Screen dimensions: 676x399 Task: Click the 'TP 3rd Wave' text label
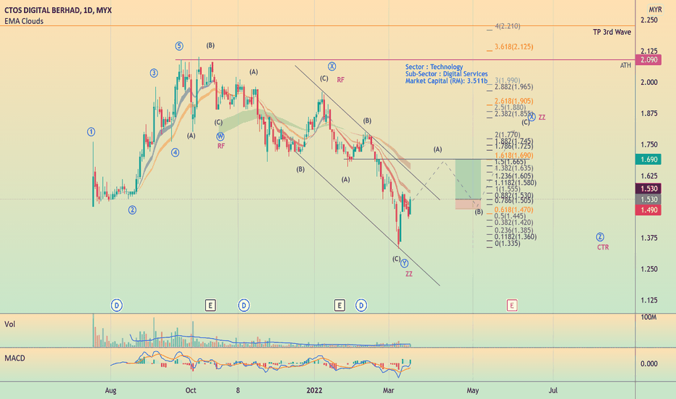(x=611, y=32)
